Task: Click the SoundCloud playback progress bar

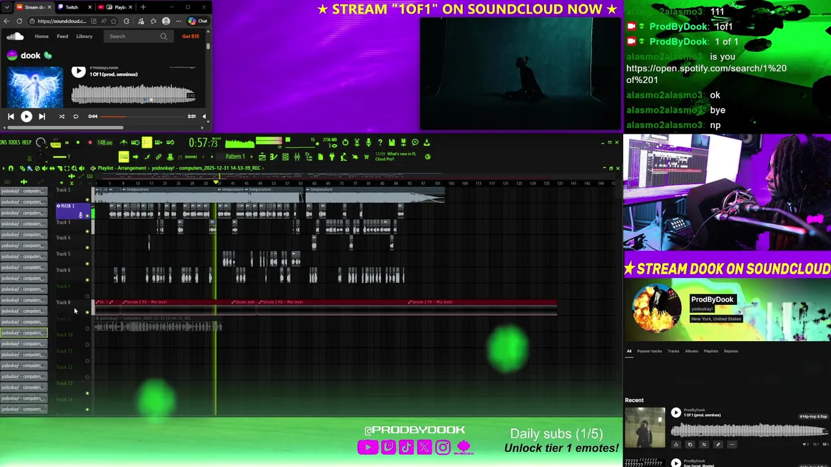Action: coord(143,117)
